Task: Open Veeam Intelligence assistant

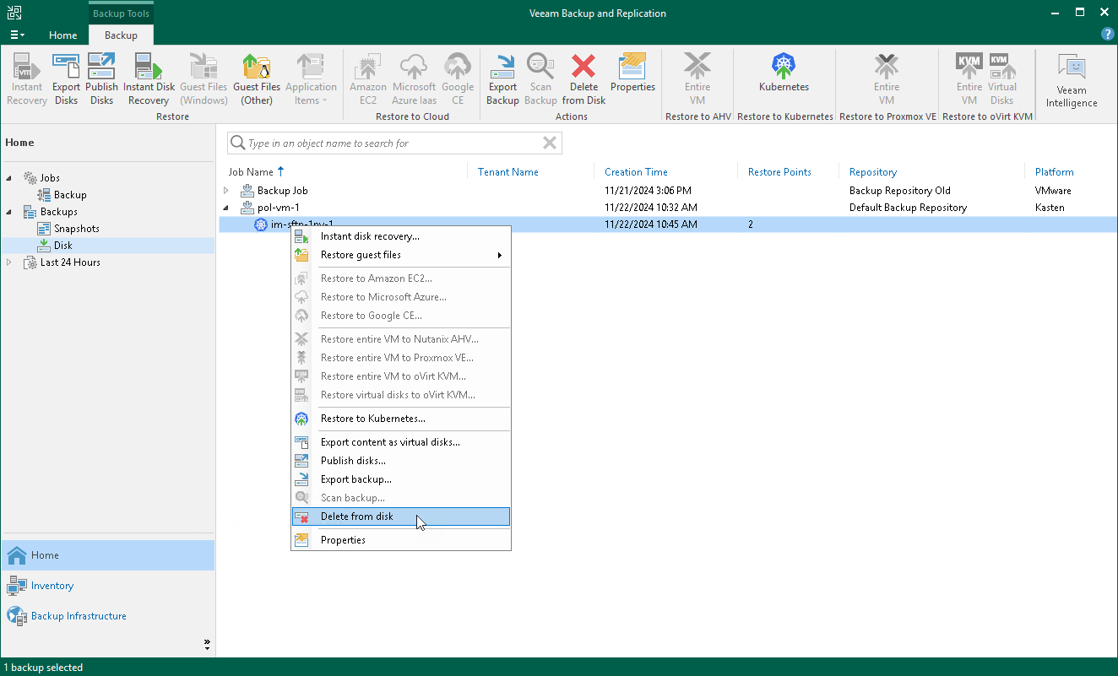Action: point(1072,81)
